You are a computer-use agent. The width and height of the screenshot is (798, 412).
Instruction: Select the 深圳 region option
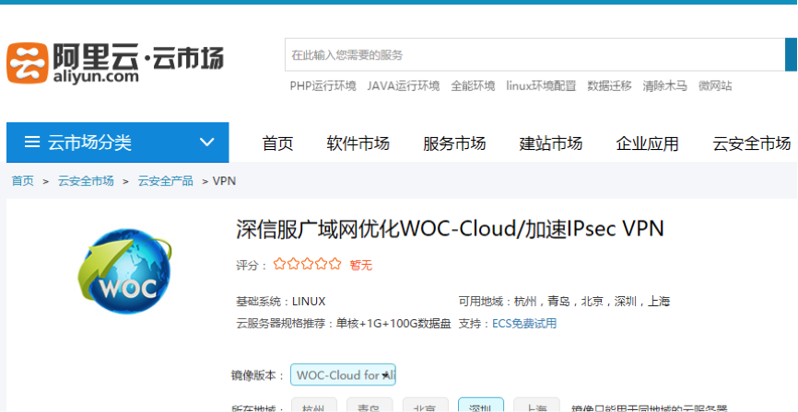point(481,405)
